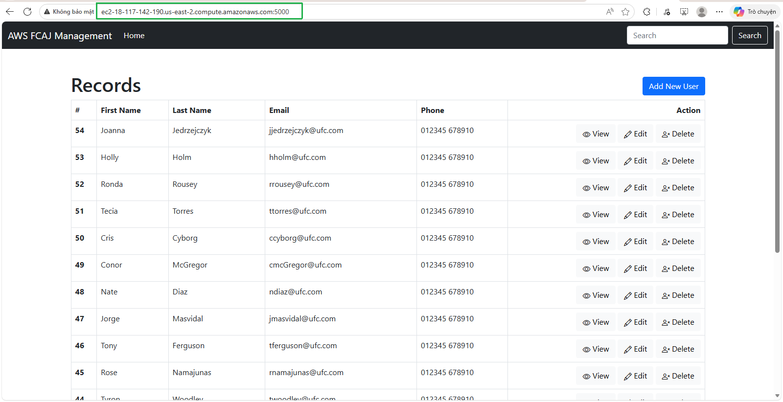This screenshot has height=402, width=783.
Task: View Cris Cyborg's record
Action: [596, 242]
